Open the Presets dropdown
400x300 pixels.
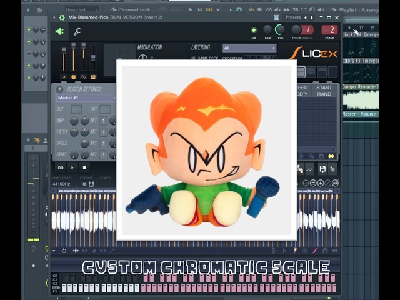(x=293, y=17)
